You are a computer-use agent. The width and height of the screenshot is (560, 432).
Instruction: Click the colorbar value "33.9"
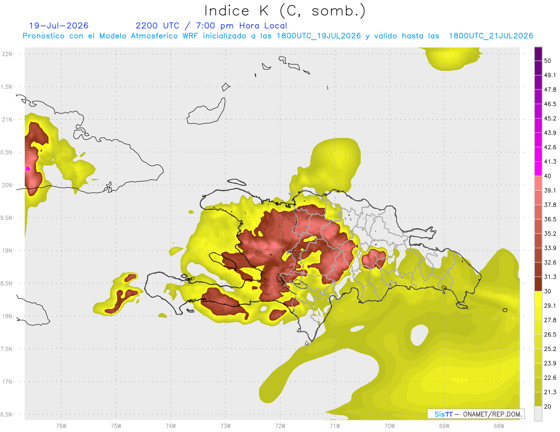550,248
